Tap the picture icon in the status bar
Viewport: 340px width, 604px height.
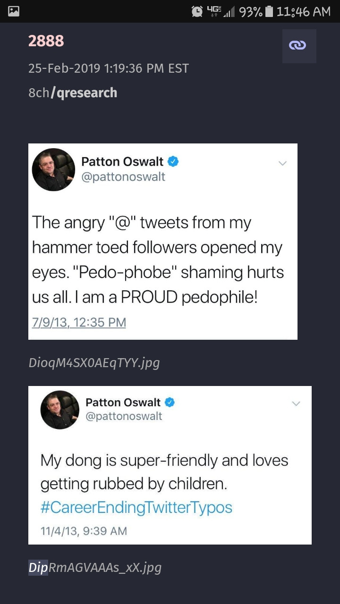[x=14, y=12]
